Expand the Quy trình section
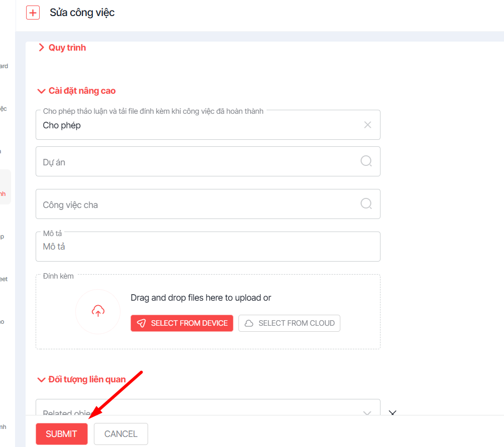504x447 pixels. point(62,48)
